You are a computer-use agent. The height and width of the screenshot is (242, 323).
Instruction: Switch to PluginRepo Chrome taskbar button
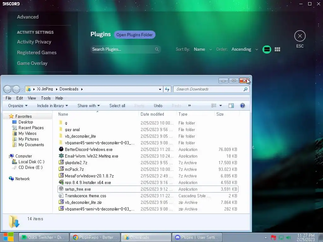[95, 237]
